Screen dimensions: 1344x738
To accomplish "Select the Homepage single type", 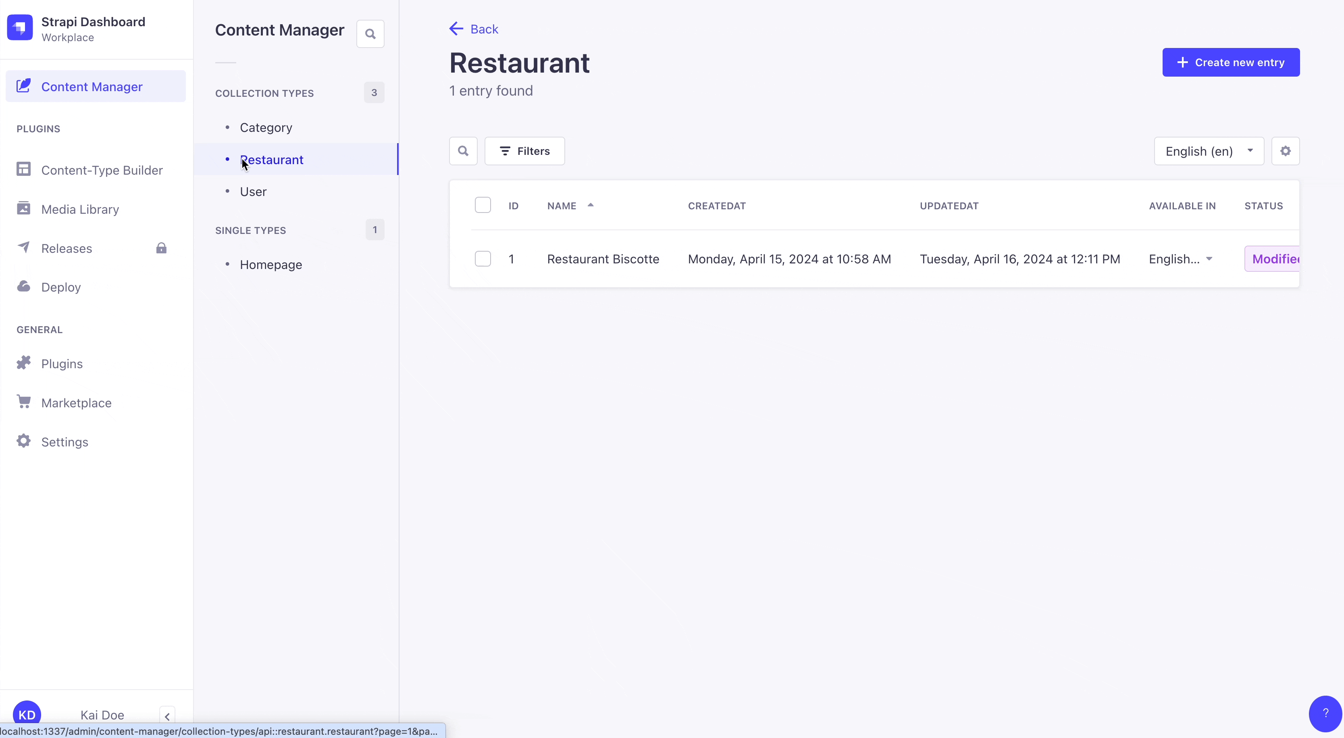I will [270, 265].
